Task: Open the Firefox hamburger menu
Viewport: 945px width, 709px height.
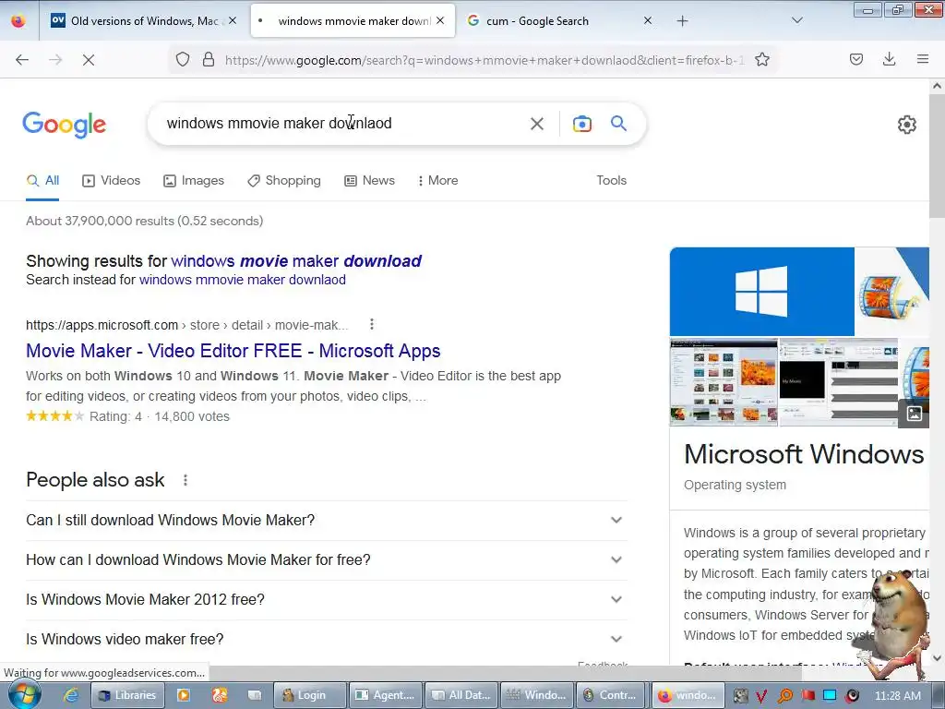Action: [x=922, y=59]
